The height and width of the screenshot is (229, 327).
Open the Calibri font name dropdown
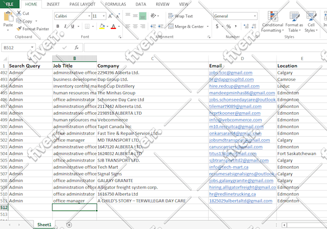(x=89, y=16)
